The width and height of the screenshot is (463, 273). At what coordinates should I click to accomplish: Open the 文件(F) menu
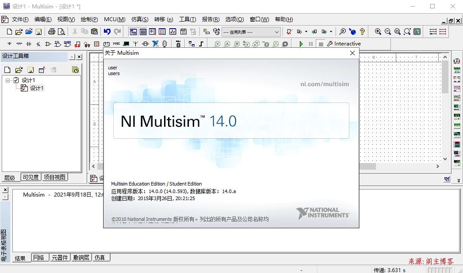point(20,19)
